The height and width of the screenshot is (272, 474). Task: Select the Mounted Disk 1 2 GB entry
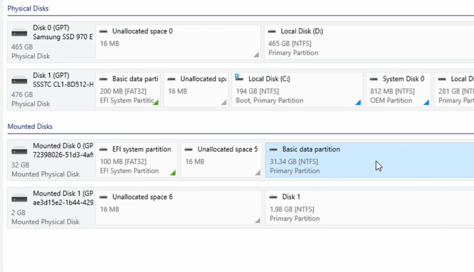pyautogui.click(x=51, y=208)
